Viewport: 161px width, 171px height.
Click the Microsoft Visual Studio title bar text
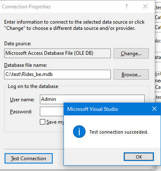click(x=93, y=109)
